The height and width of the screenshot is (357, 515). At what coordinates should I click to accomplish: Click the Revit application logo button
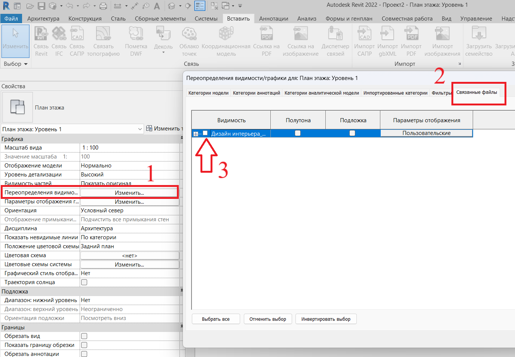point(6,6)
